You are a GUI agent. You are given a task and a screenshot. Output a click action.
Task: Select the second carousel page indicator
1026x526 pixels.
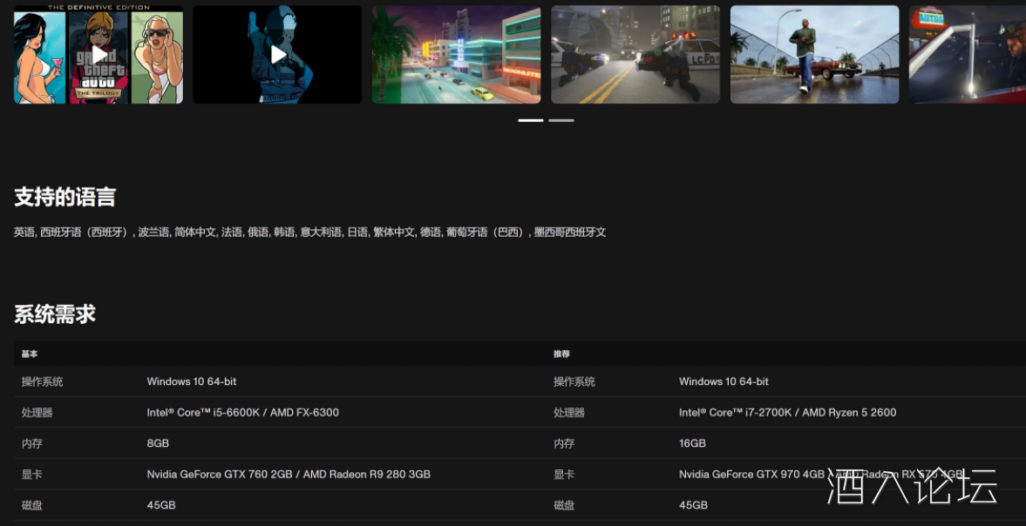point(561,120)
